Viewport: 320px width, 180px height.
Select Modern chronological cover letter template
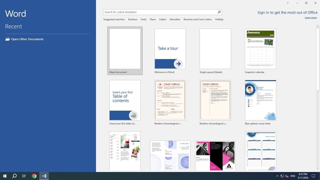(x=215, y=100)
